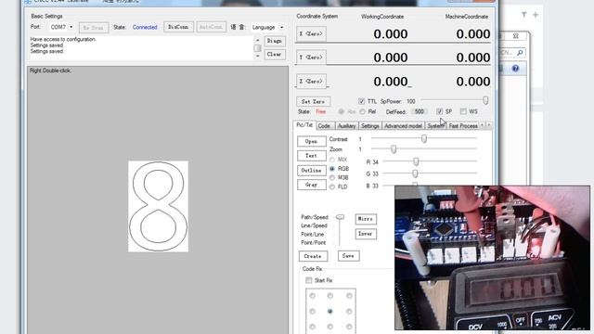Choose the MIX color mode radio
This screenshot has height=334, width=594.
332,160
